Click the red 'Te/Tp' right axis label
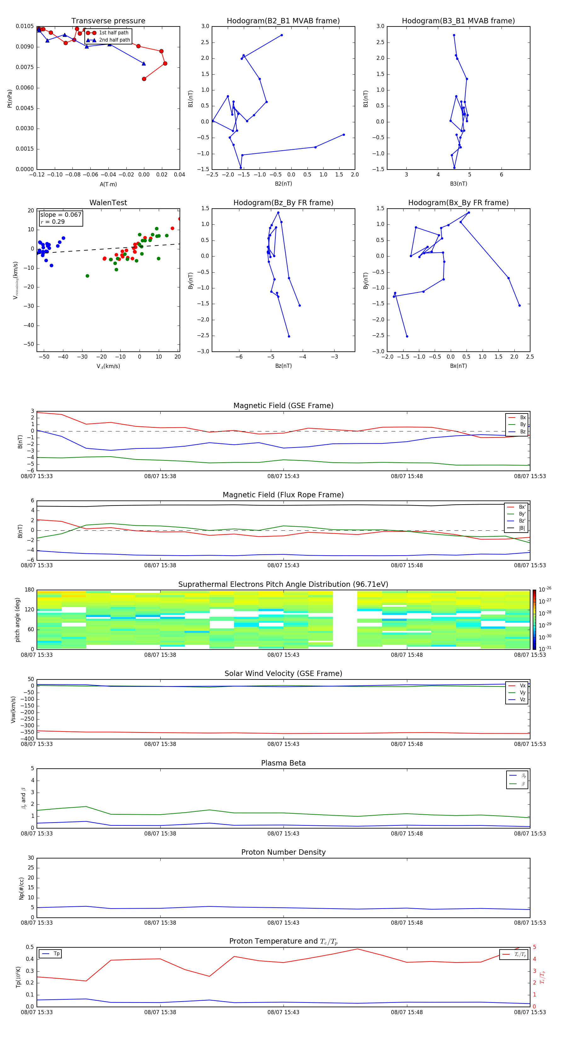 click(x=542, y=977)
